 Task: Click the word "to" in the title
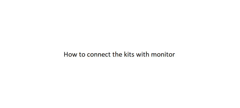tap(82, 55)
